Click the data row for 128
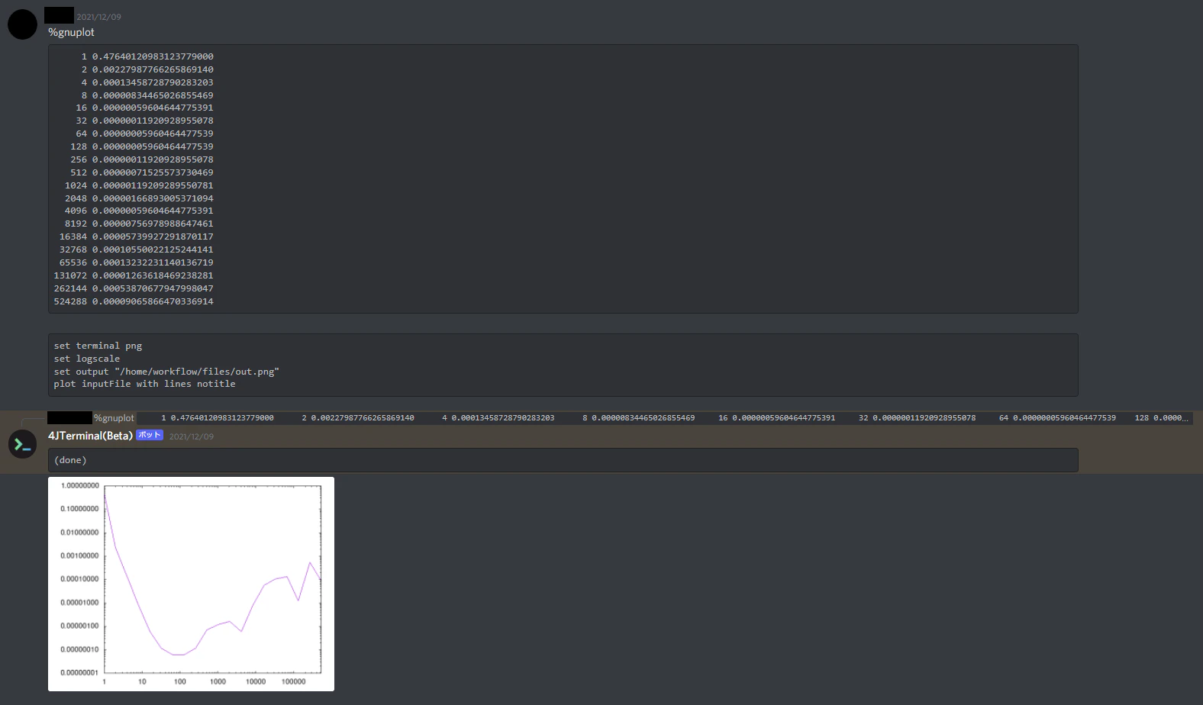 point(142,146)
